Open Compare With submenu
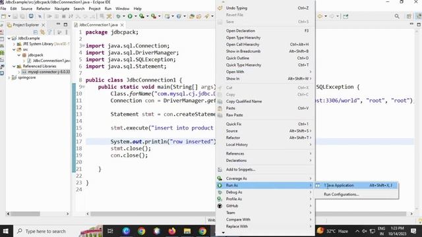422x237 pixels. pyautogui.click(x=265, y=219)
